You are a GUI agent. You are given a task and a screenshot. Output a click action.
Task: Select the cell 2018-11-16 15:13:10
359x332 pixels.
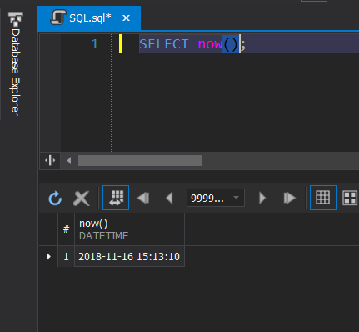pyautogui.click(x=129, y=256)
